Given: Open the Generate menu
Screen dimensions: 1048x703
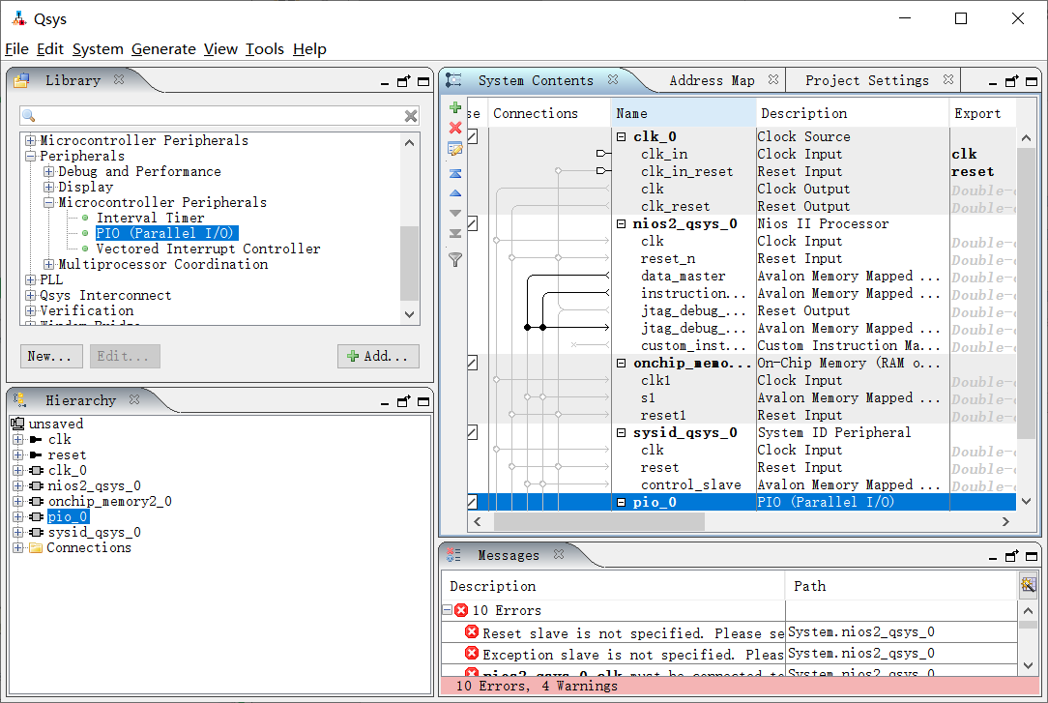Looking at the screenshot, I should [163, 49].
